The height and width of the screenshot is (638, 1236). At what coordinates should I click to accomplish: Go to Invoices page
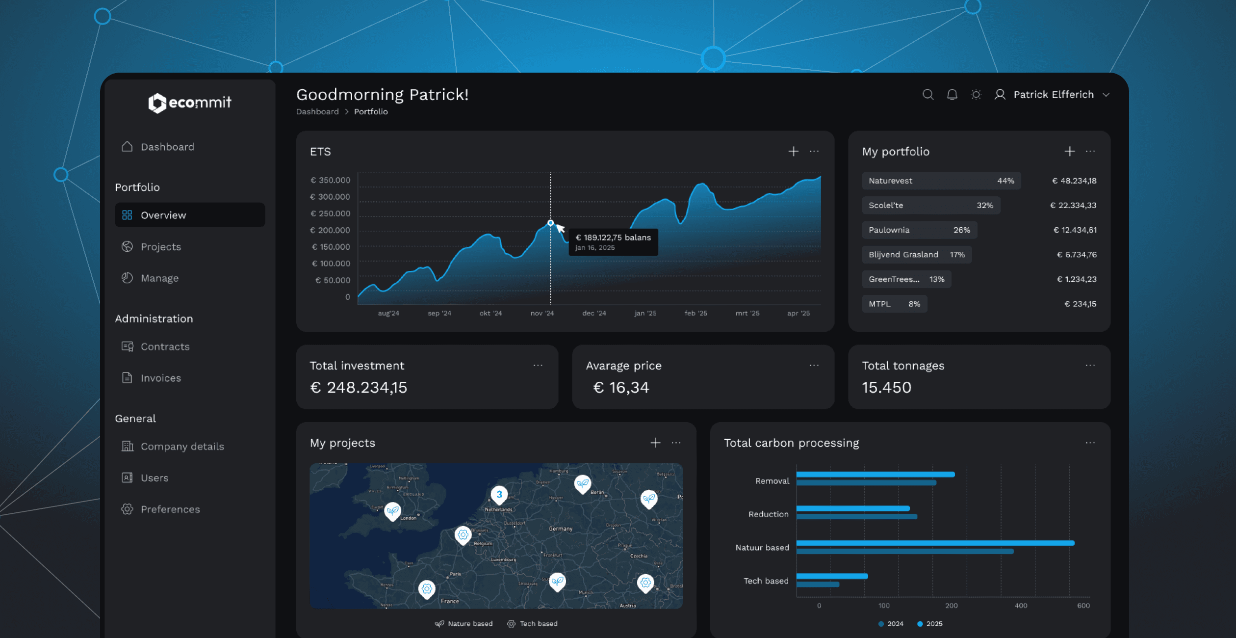click(x=161, y=378)
